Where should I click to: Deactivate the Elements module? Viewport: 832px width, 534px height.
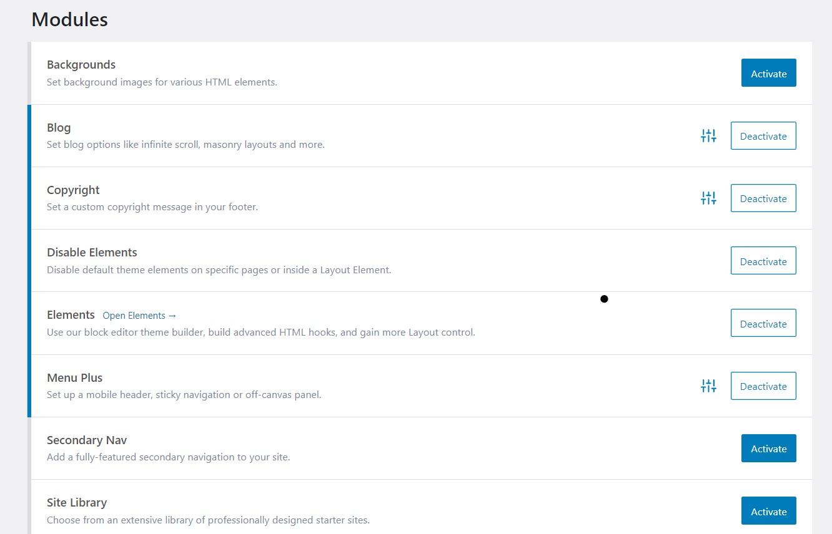(763, 323)
